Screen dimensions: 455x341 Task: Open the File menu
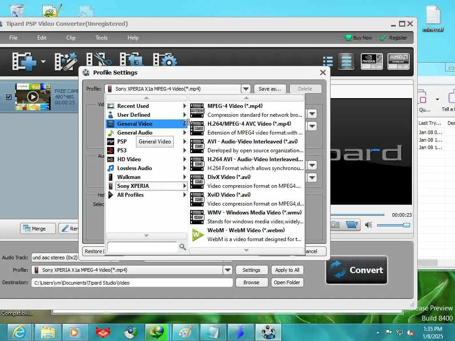click(x=13, y=38)
